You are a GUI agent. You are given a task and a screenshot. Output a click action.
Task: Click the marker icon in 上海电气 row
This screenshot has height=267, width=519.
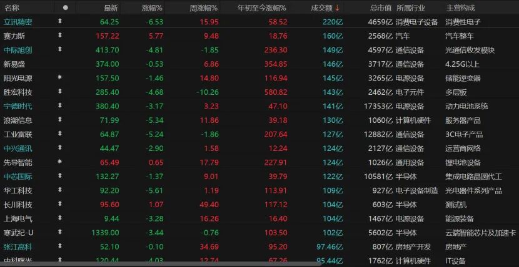pos(60,218)
